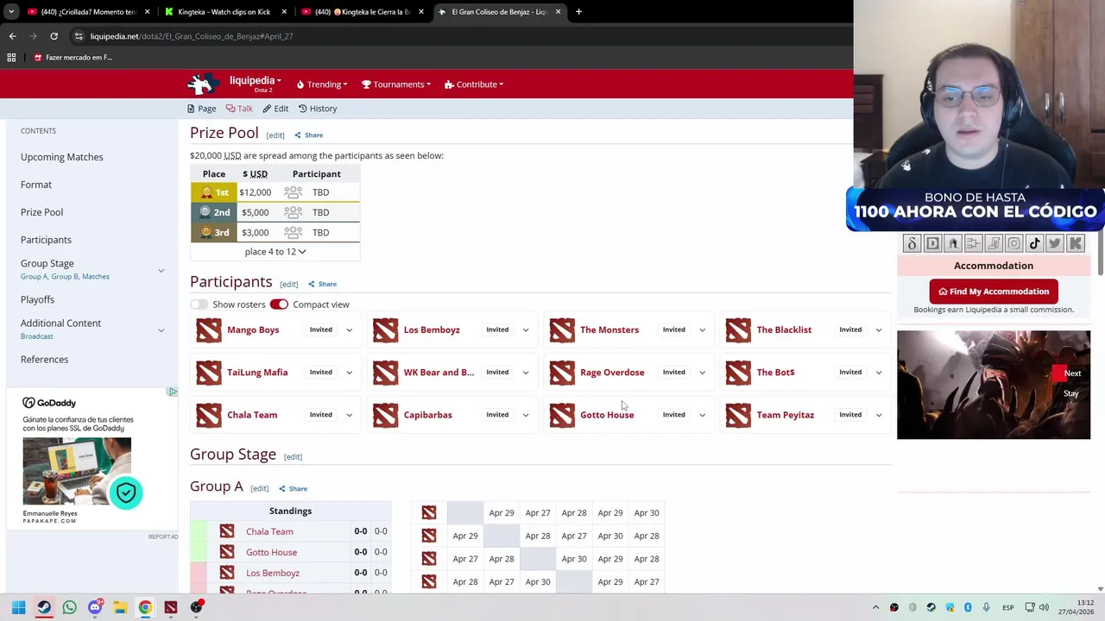
Task: Expand the Los Bemboyz roster chevron
Action: [x=526, y=329]
